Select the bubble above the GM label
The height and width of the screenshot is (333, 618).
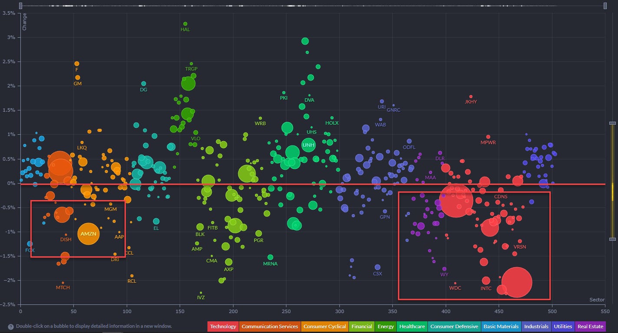coord(78,78)
